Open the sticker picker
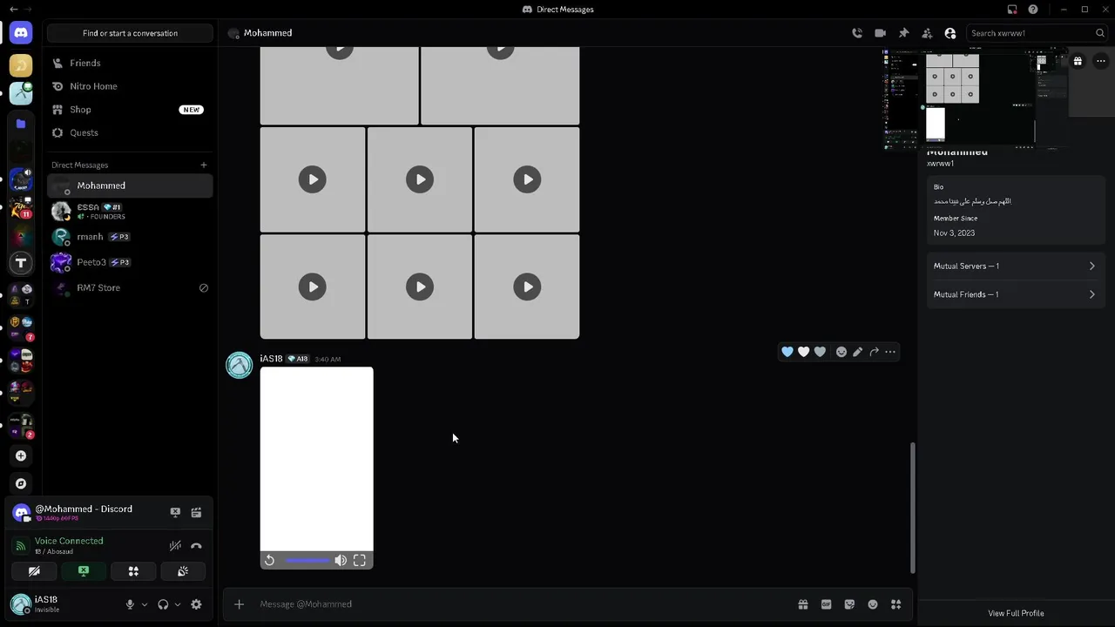This screenshot has height=627, width=1115. (x=849, y=604)
